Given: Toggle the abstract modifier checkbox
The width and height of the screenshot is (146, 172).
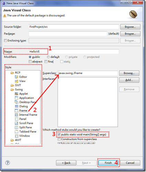Looking at the screenshot, I should point(30,62).
